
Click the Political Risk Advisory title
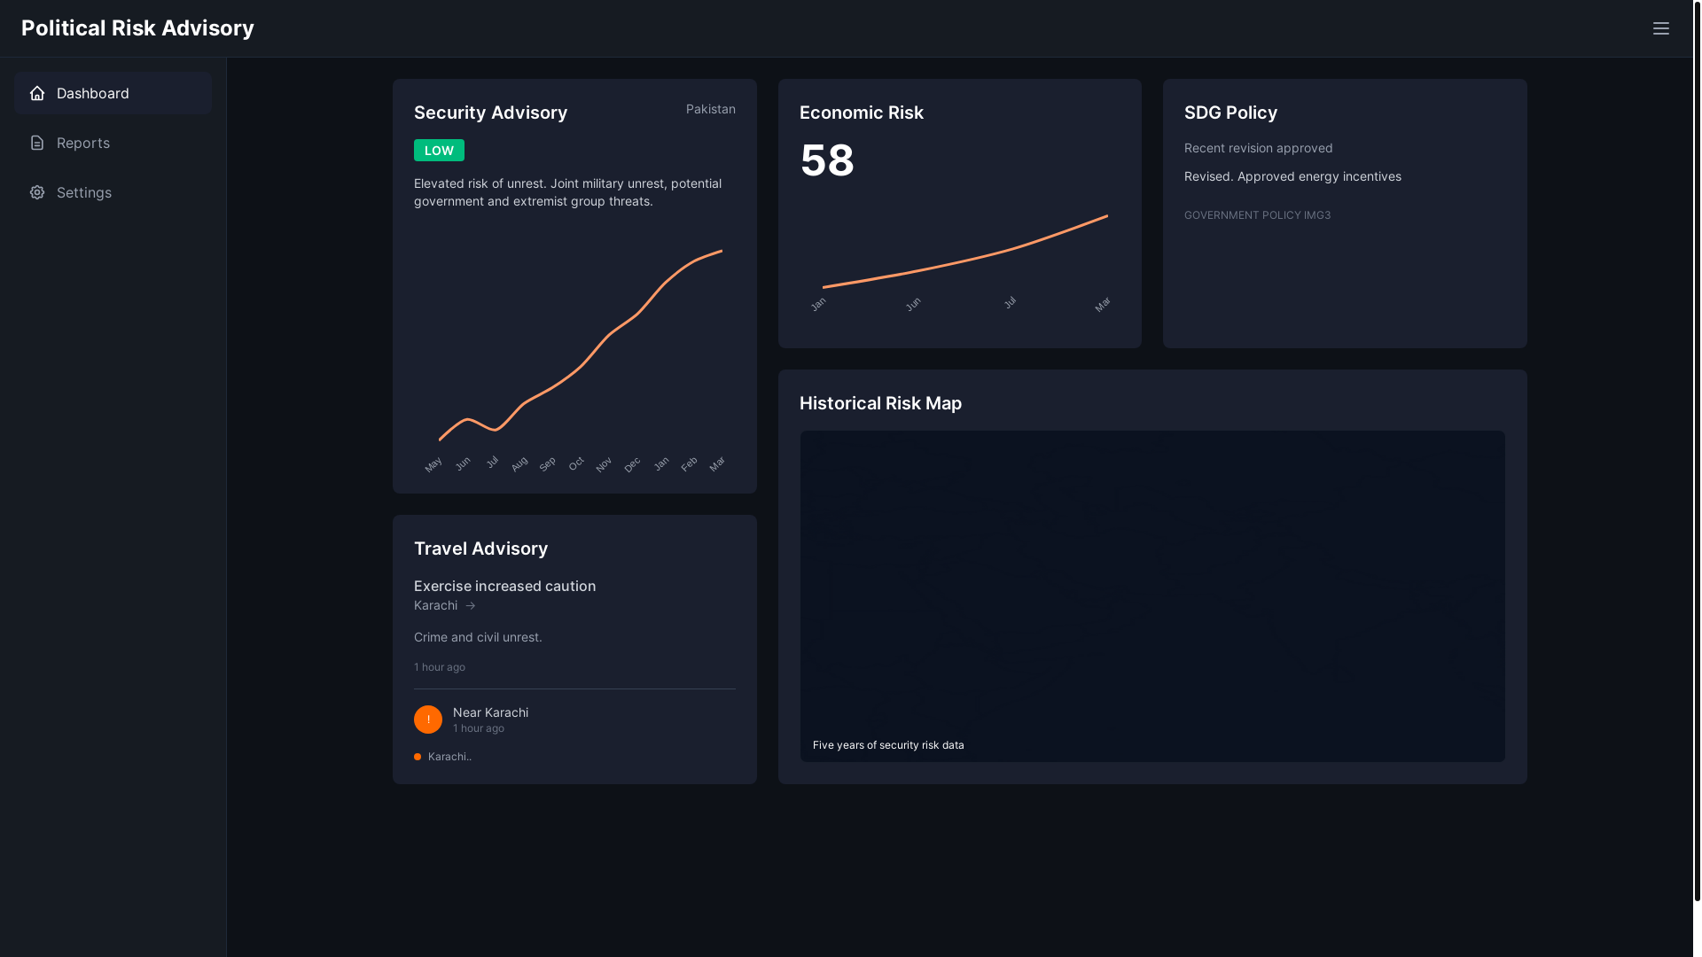click(137, 28)
